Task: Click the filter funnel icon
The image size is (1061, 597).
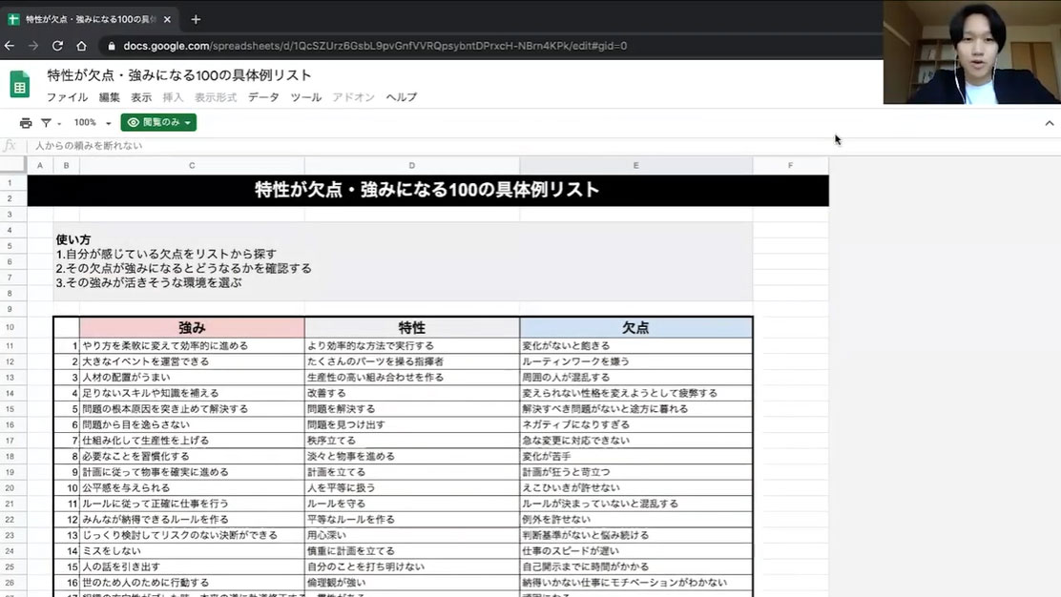Action: point(46,123)
